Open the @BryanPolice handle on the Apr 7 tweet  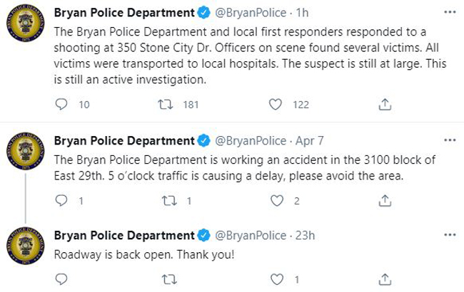point(251,141)
